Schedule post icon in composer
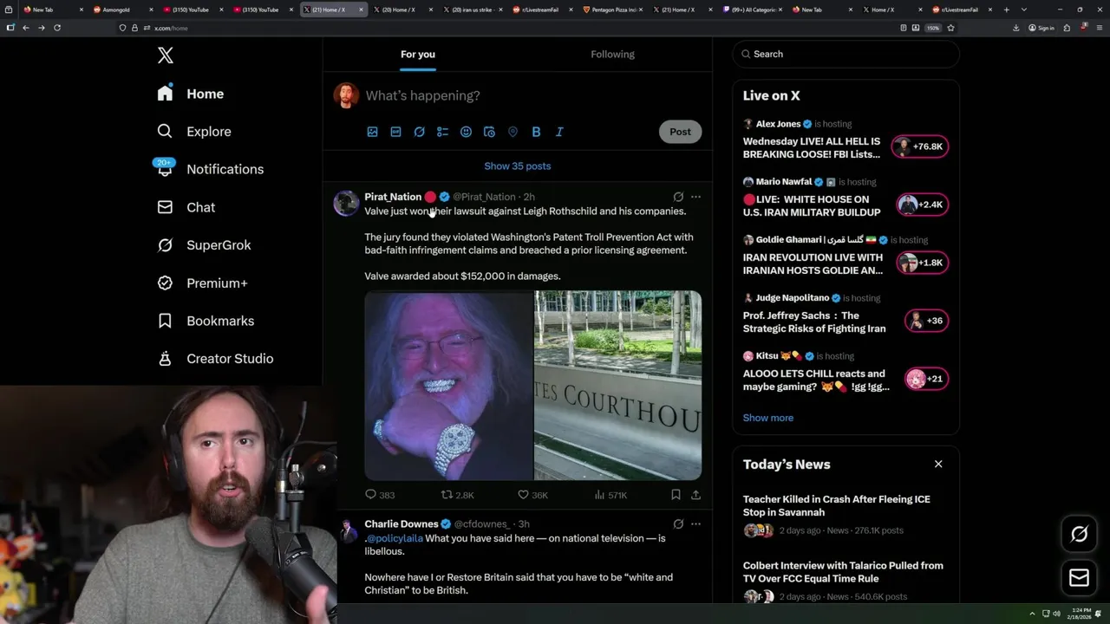The width and height of the screenshot is (1110, 624). pos(489,132)
